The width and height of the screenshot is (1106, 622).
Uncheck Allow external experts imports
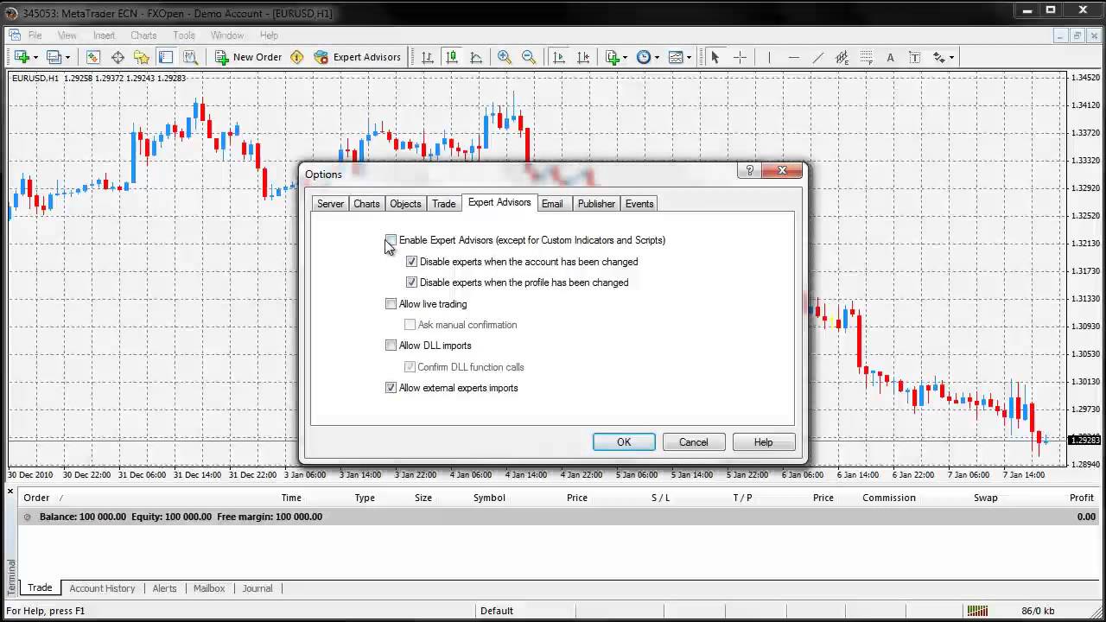click(x=391, y=387)
